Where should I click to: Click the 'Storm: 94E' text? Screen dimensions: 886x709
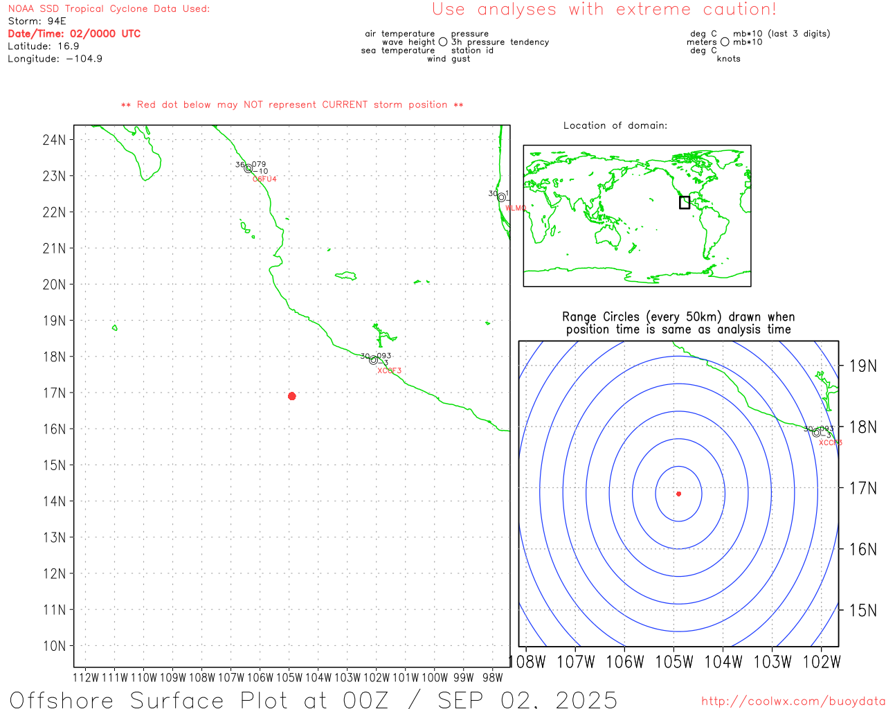37,21
